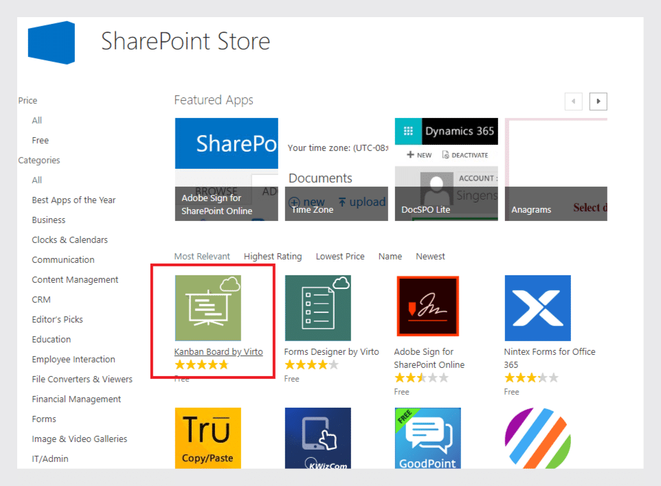
Task: Open the colorful striped circle app icon
Action: pos(537,438)
